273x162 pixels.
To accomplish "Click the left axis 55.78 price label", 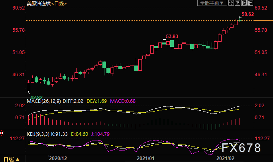I will 19,30.
